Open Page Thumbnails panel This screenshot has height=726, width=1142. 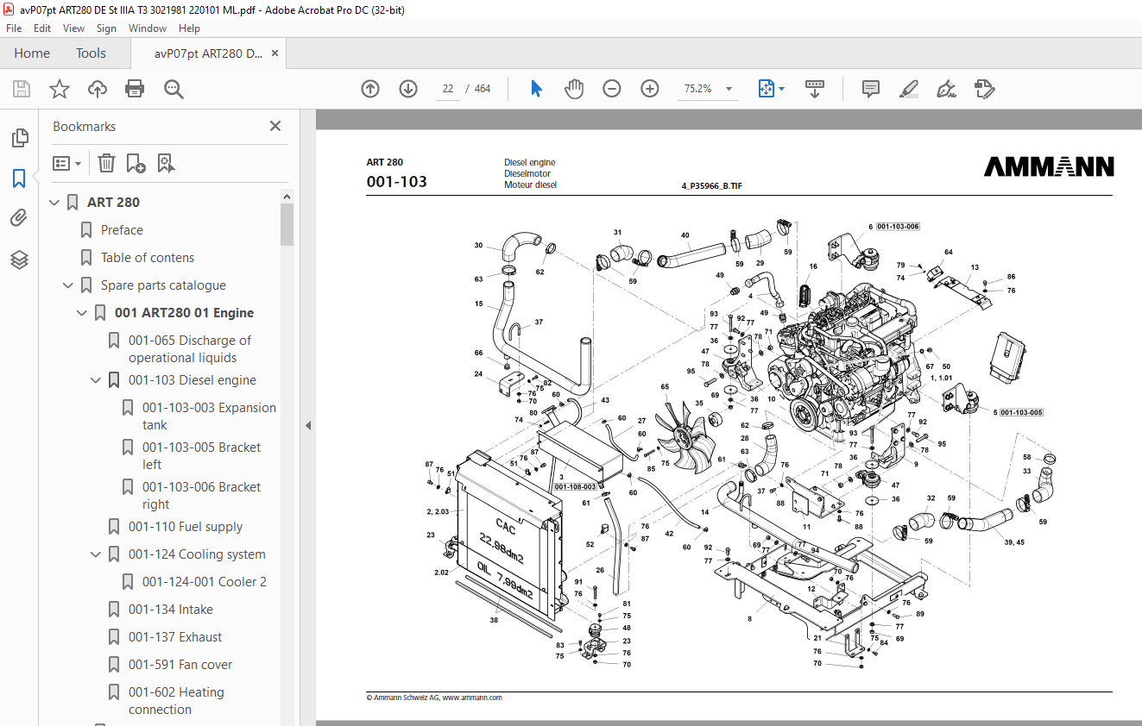(19, 138)
